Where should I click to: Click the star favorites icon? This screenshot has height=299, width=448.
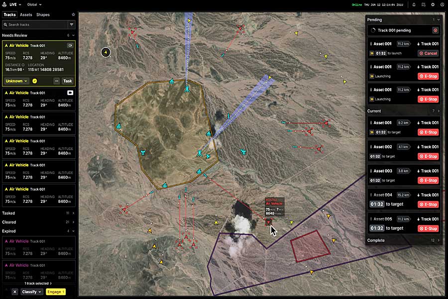pos(74,15)
